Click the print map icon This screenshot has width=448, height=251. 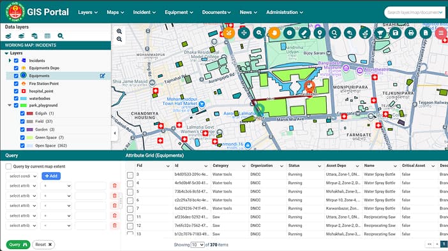tap(411, 32)
